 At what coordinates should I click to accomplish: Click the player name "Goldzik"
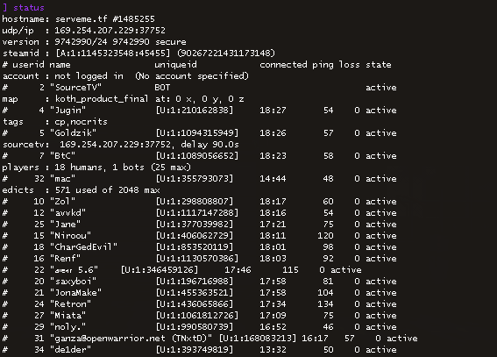coord(74,132)
